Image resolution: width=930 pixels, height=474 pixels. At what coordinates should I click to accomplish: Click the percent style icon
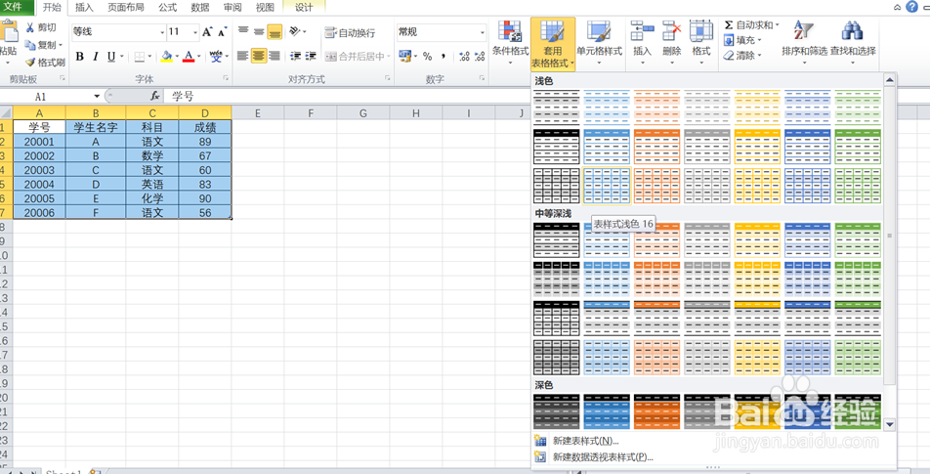[x=427, y=57]
